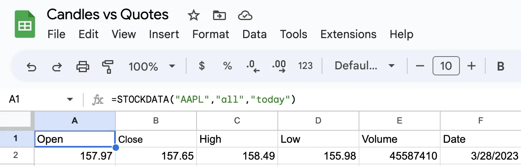521x166 pixels.
Task: Click the move to folder icon
Action: (x=219, y=16)
